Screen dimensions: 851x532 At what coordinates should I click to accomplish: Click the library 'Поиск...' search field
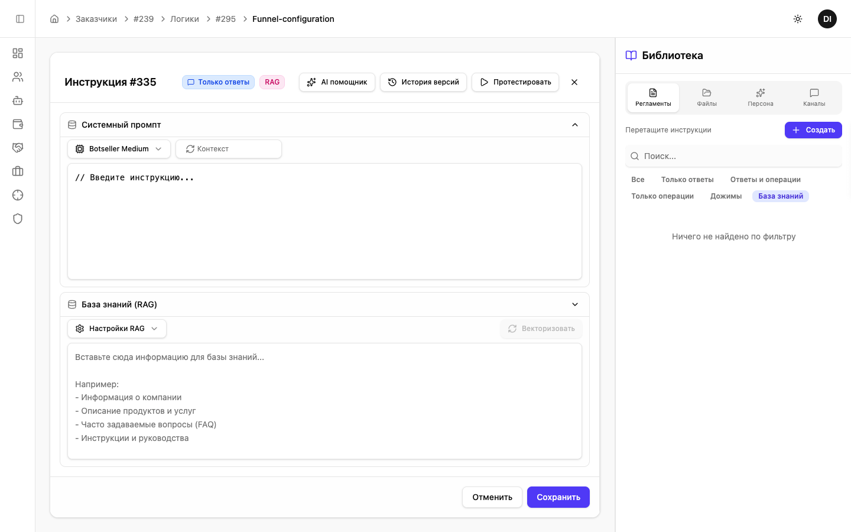[733, 156]
